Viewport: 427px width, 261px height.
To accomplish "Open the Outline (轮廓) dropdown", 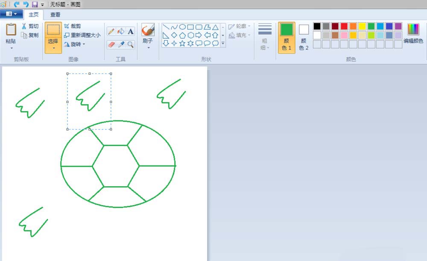I will pos(240,26).
